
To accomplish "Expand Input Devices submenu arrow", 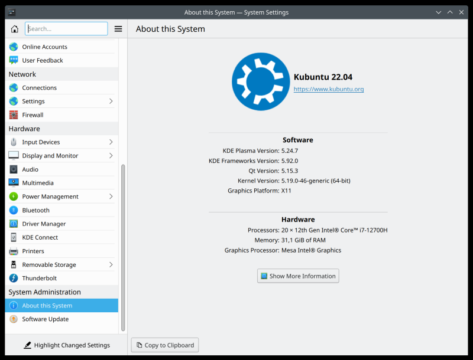I will [111, 142].
